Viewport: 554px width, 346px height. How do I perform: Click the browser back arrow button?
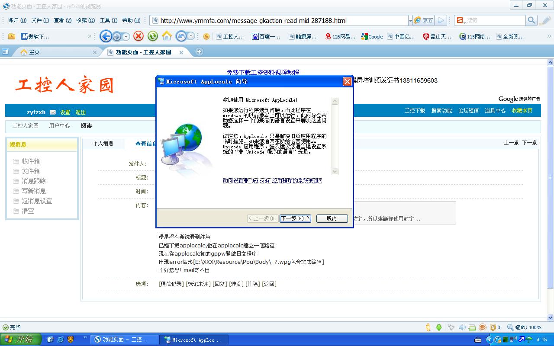106,36
